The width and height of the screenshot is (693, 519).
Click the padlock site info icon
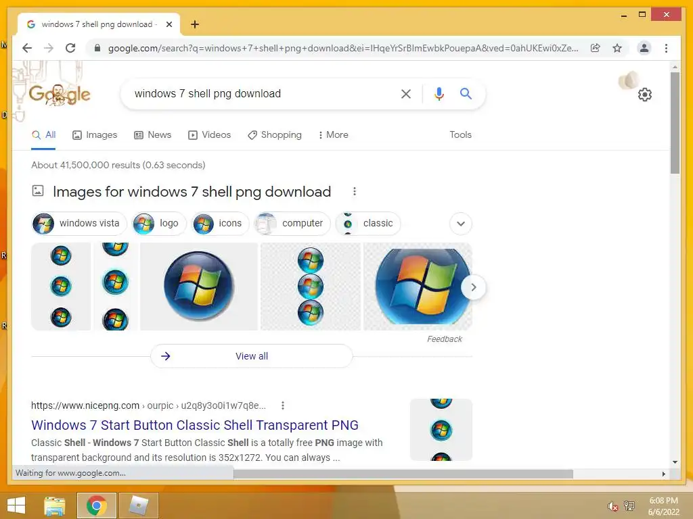(x=97, y=48)
